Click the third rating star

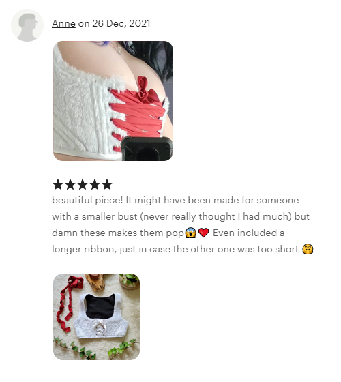[83, 184]
